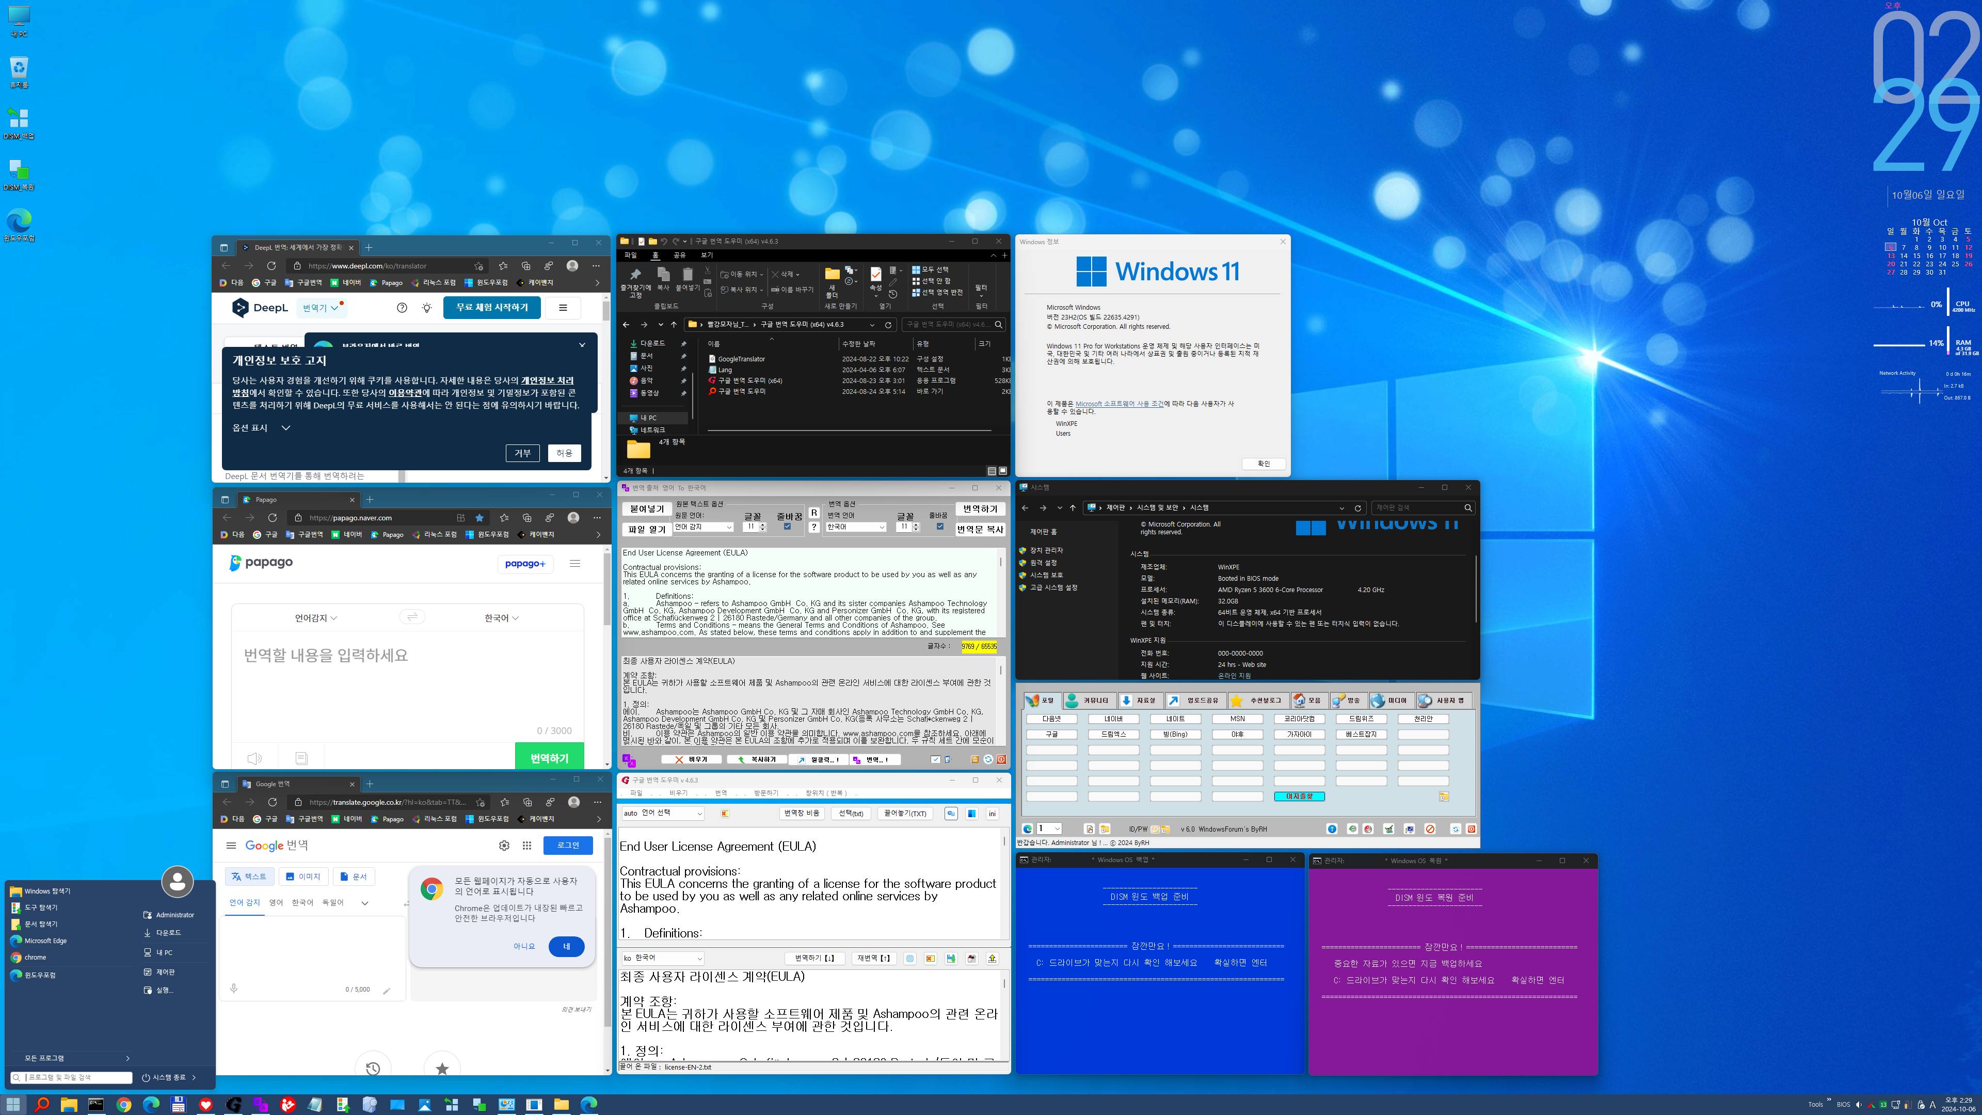Image resolution: width=1982 pixels, height=1115 pixels.
Task: Click the blue Windows icon next to ini button
Action: click(972, 814)
